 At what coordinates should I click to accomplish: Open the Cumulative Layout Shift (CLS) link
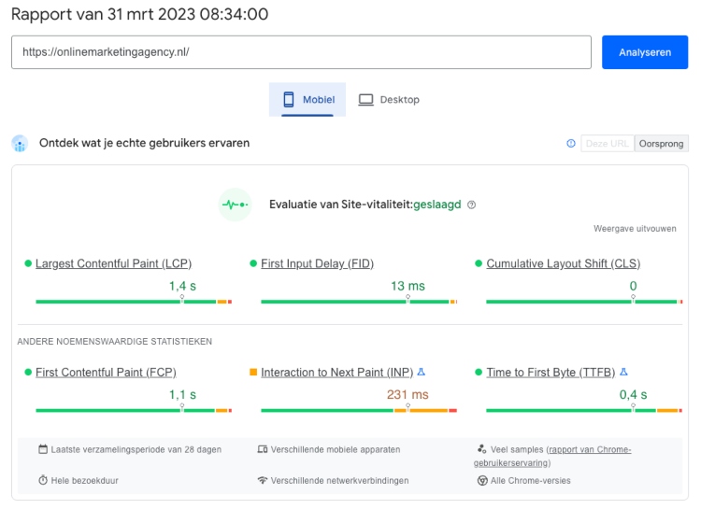point(563,264)
